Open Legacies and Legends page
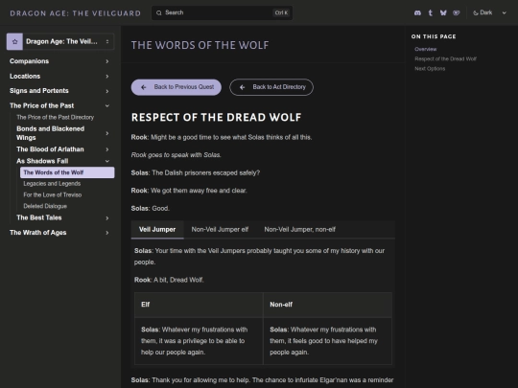Image resolution: width=518 pixels, height=388 pixels. (52, 184)
